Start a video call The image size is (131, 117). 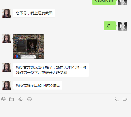pos(125,99)
